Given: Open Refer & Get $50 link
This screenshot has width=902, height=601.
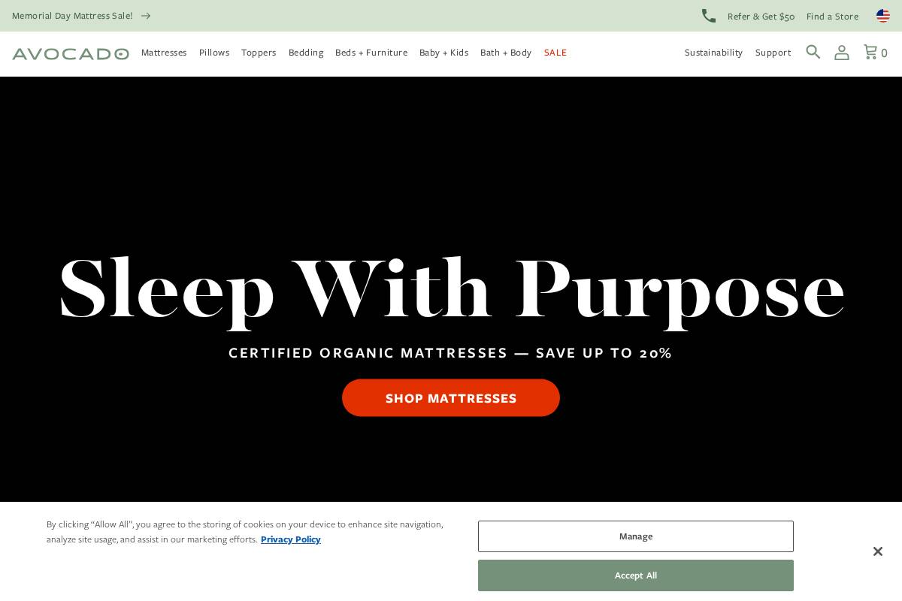Looking at the screenshot, I should [761, 17].
